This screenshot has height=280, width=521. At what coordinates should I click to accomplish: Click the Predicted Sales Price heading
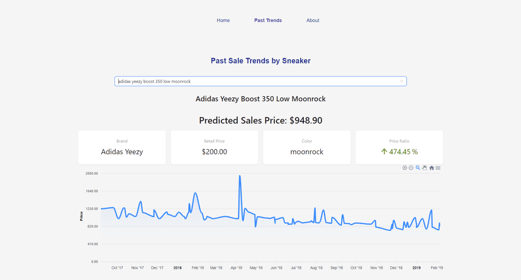pos(260,120)
